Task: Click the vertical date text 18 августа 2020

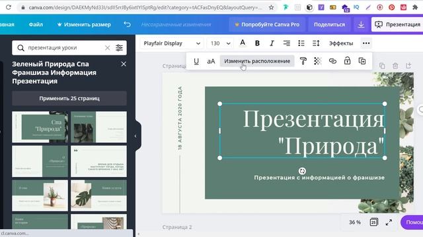Action: (180, 118)
